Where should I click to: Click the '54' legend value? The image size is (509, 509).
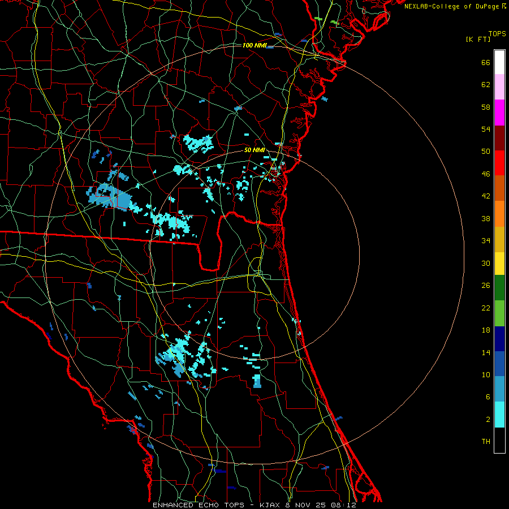(486, 129)
